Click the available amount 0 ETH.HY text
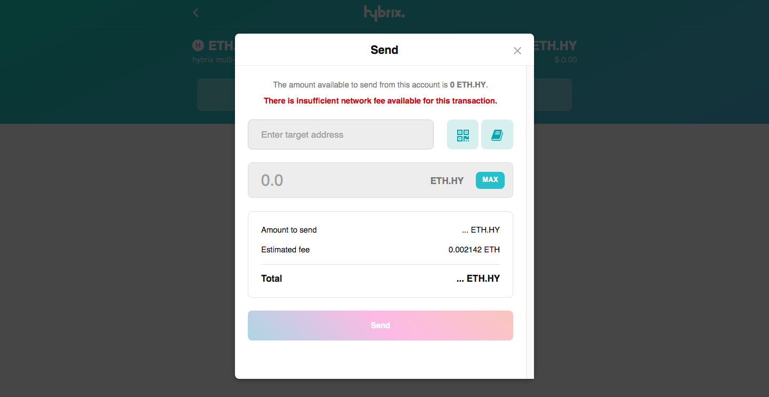Screen dimensions: 769x397 (468, 85)
